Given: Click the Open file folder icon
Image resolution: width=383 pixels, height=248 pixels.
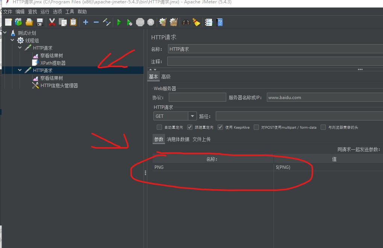Looking at the screenshot, I should pos(29,22).
